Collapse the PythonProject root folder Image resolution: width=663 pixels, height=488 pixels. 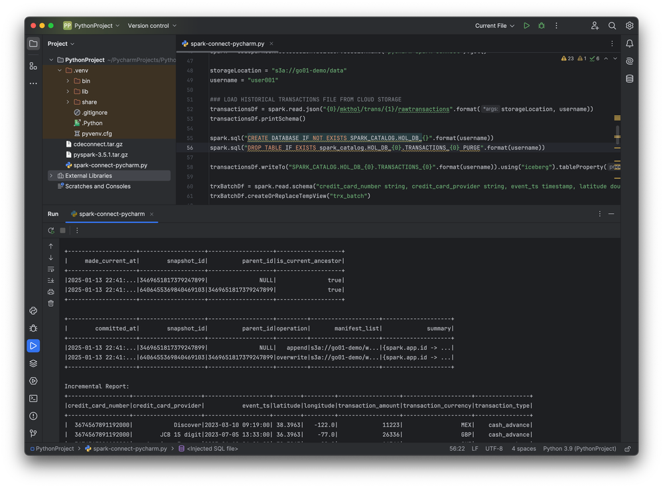click(51, 60)
